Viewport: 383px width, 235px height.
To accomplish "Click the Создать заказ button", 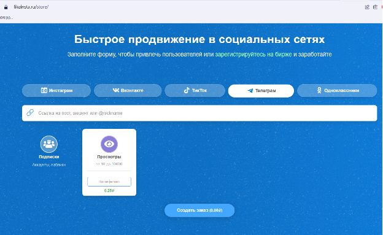I will pos(199,210).
